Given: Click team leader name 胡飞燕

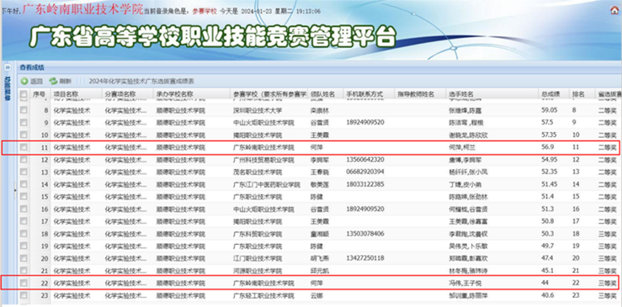Looking at the screenshot, I should point(319,258).
